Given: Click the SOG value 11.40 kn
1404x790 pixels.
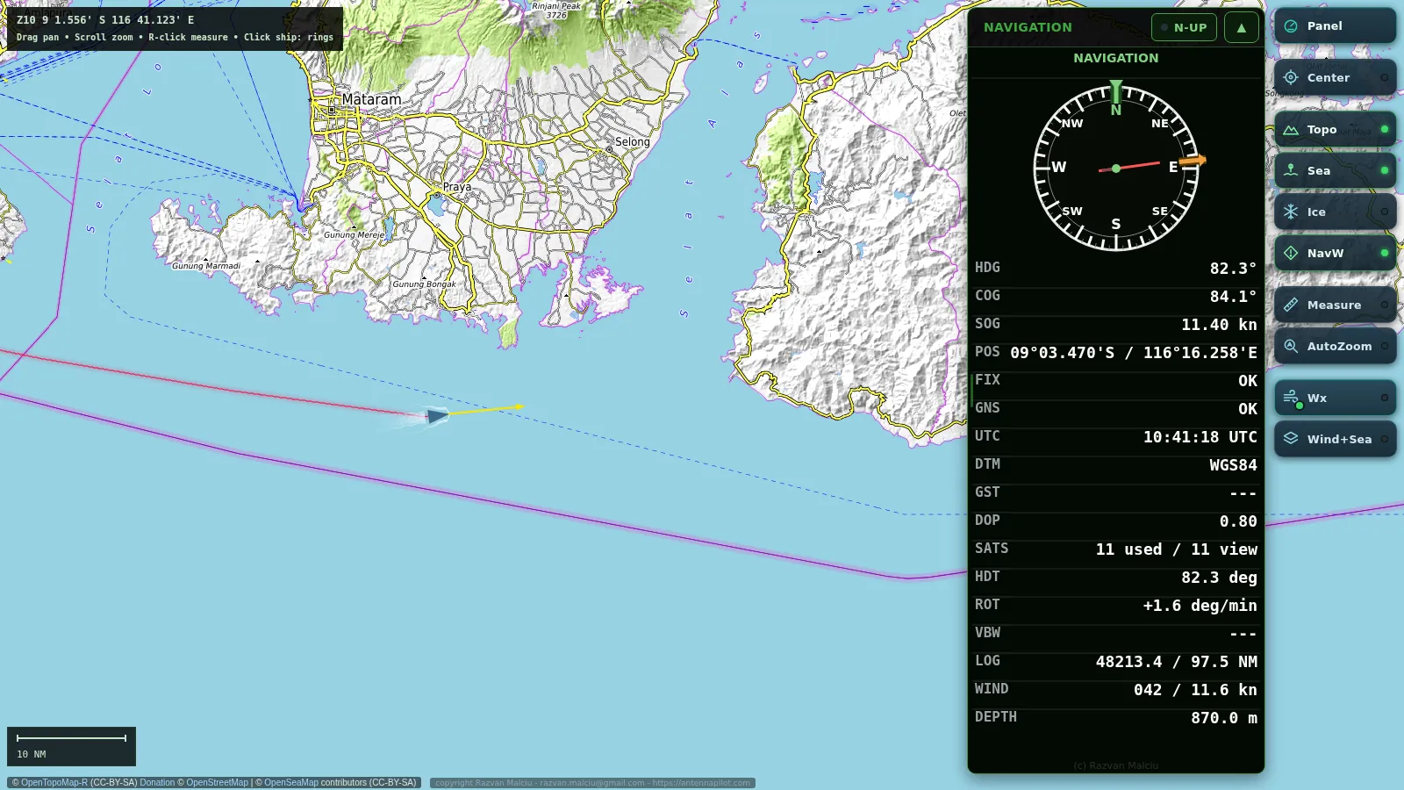Looking at the screenshot, I should point(1219,325).
